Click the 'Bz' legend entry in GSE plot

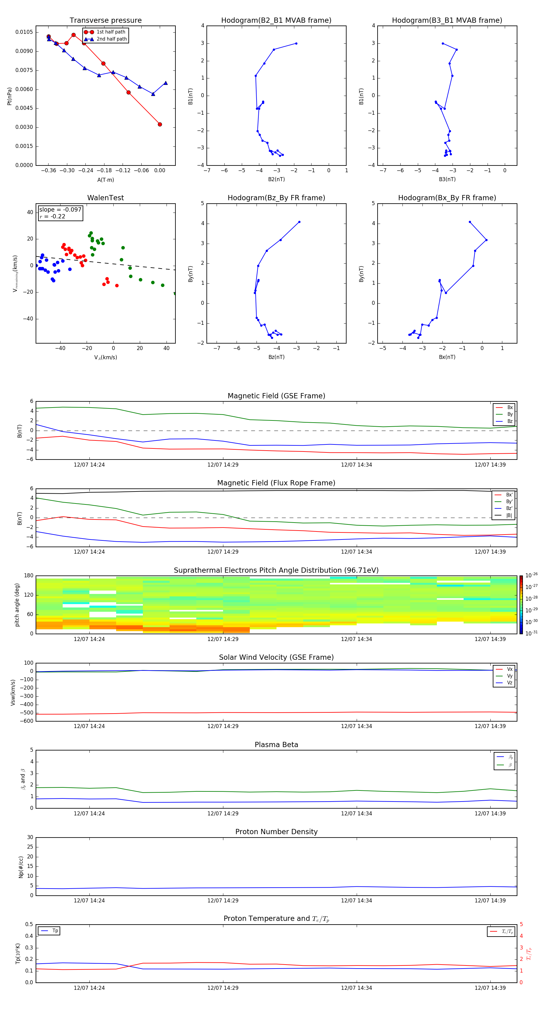click(x=504, y=421)
